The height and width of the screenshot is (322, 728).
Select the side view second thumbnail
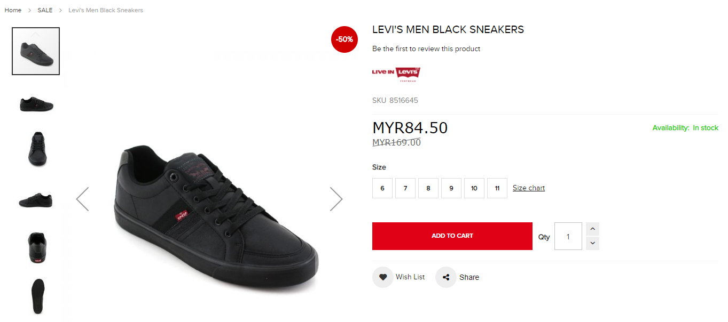point(36,103)
